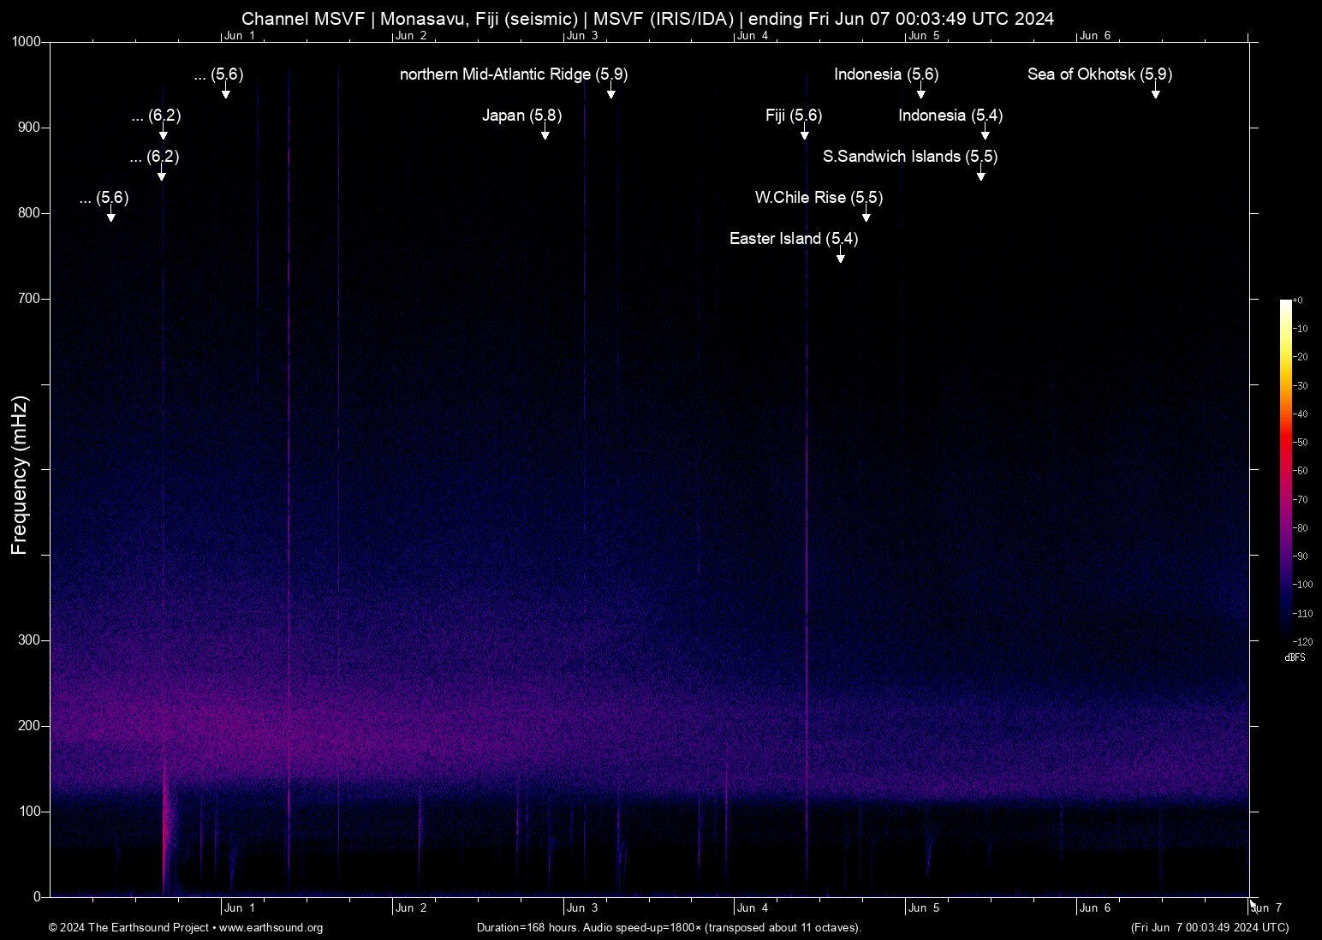
Task: Click the -60 value on the dBFS scale
Action: click(x=1301, y=471)
